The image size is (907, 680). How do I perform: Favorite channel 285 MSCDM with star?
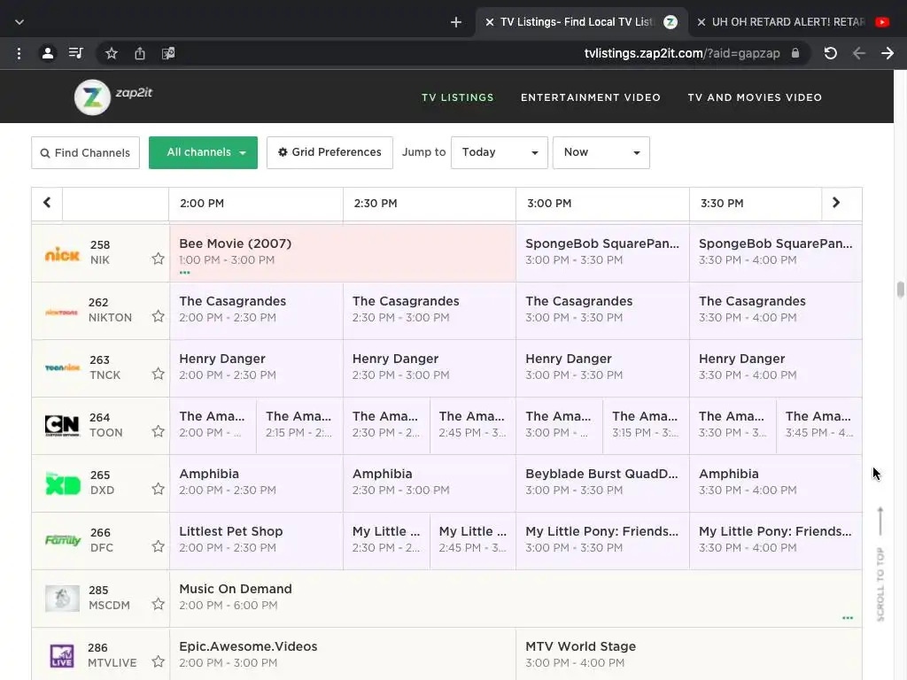158,604
